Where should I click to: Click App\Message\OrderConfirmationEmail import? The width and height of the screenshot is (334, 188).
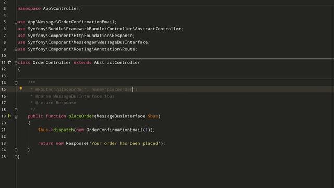71,22
